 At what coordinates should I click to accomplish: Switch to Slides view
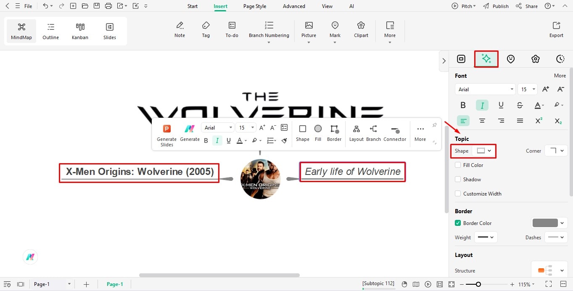click(x=110, y=32)
